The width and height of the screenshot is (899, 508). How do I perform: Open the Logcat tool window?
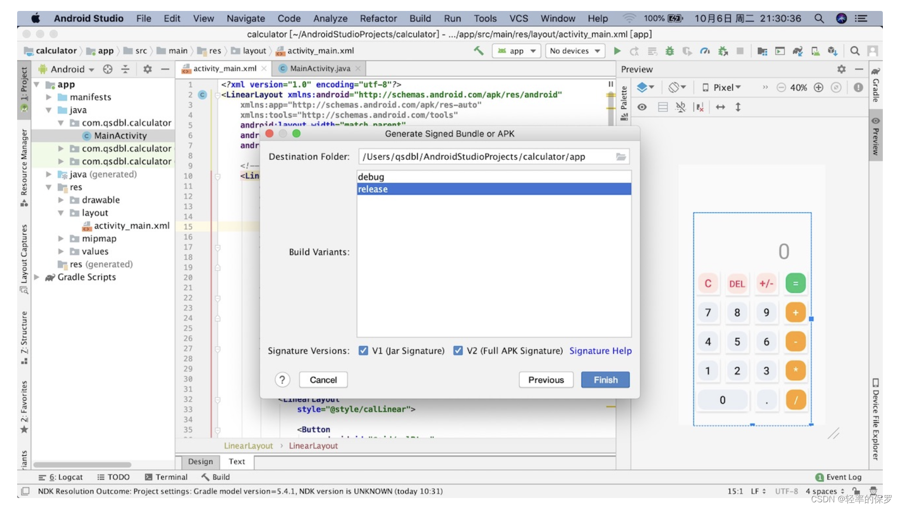pos(61,477)
